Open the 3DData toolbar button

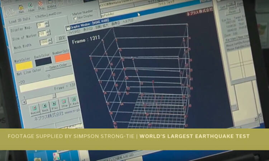pyautogui.click(x=51, y=4)
